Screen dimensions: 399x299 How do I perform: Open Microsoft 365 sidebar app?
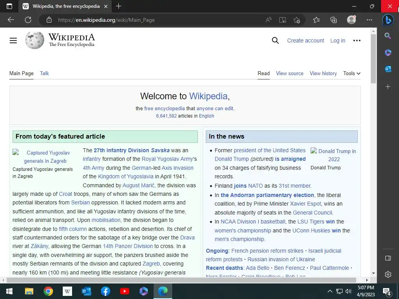point(388,53)
